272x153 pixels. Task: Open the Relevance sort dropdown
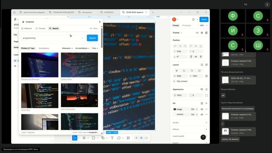[x=67, y=48]
